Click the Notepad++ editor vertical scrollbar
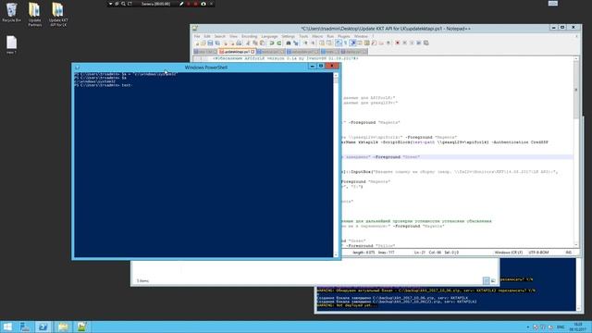Viewport: 592px width, 333px height. tap(576, 152)
